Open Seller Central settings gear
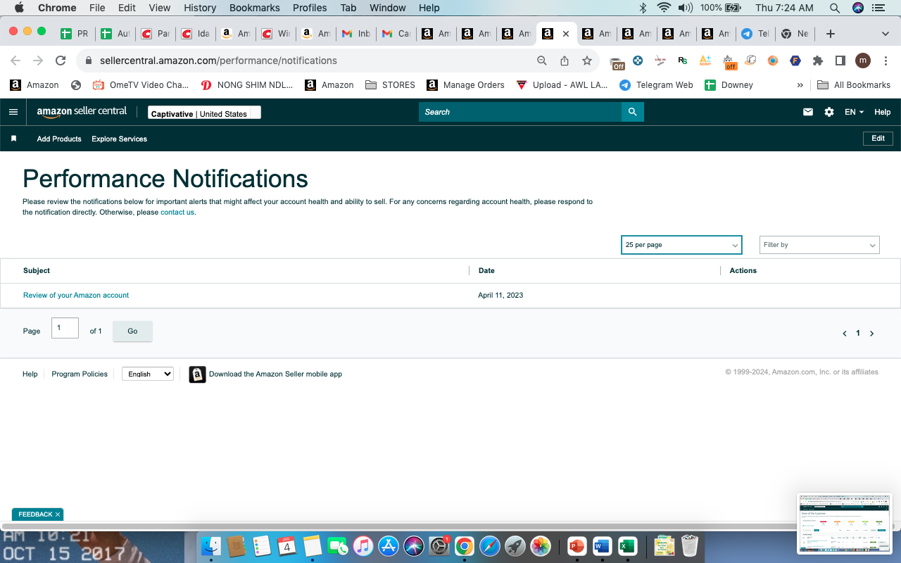Viewport: 901px width, 563px height. click(829, 112)
